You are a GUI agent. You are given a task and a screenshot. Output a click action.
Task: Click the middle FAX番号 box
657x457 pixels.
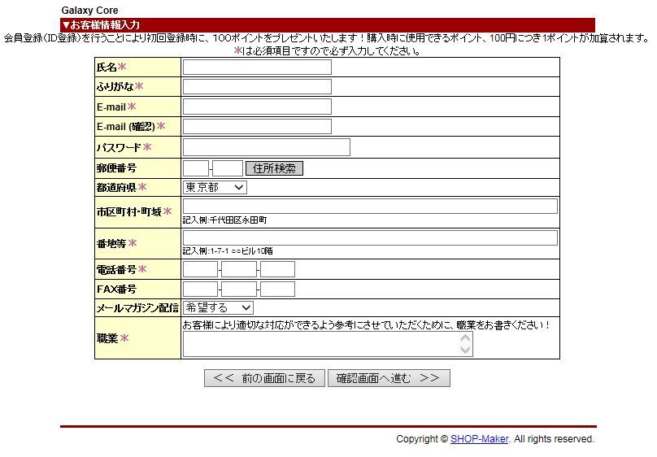(239, 289)
